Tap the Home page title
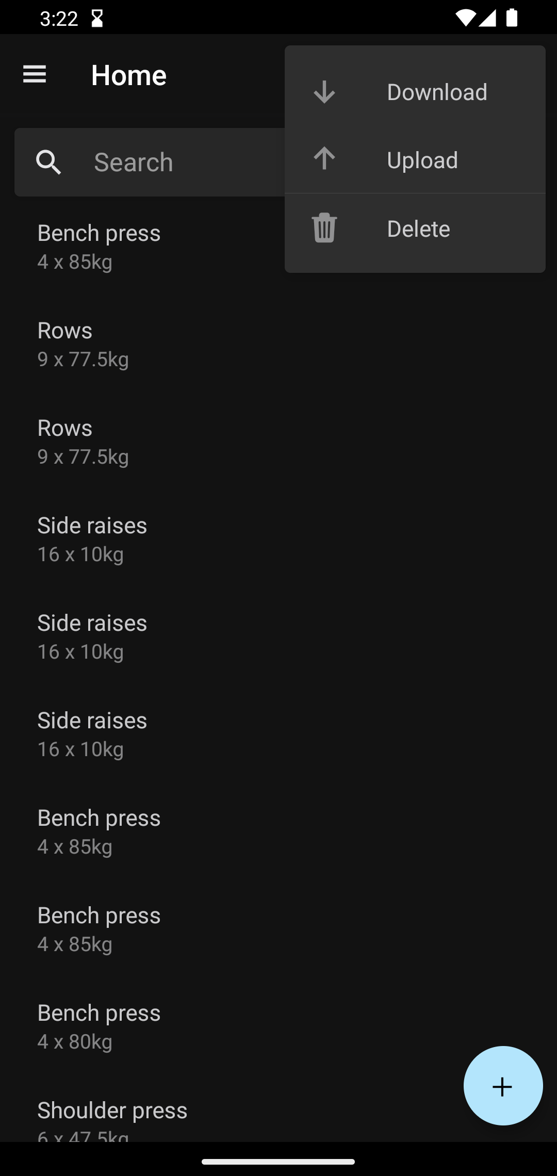557x1176 pixels. point(129,75)
